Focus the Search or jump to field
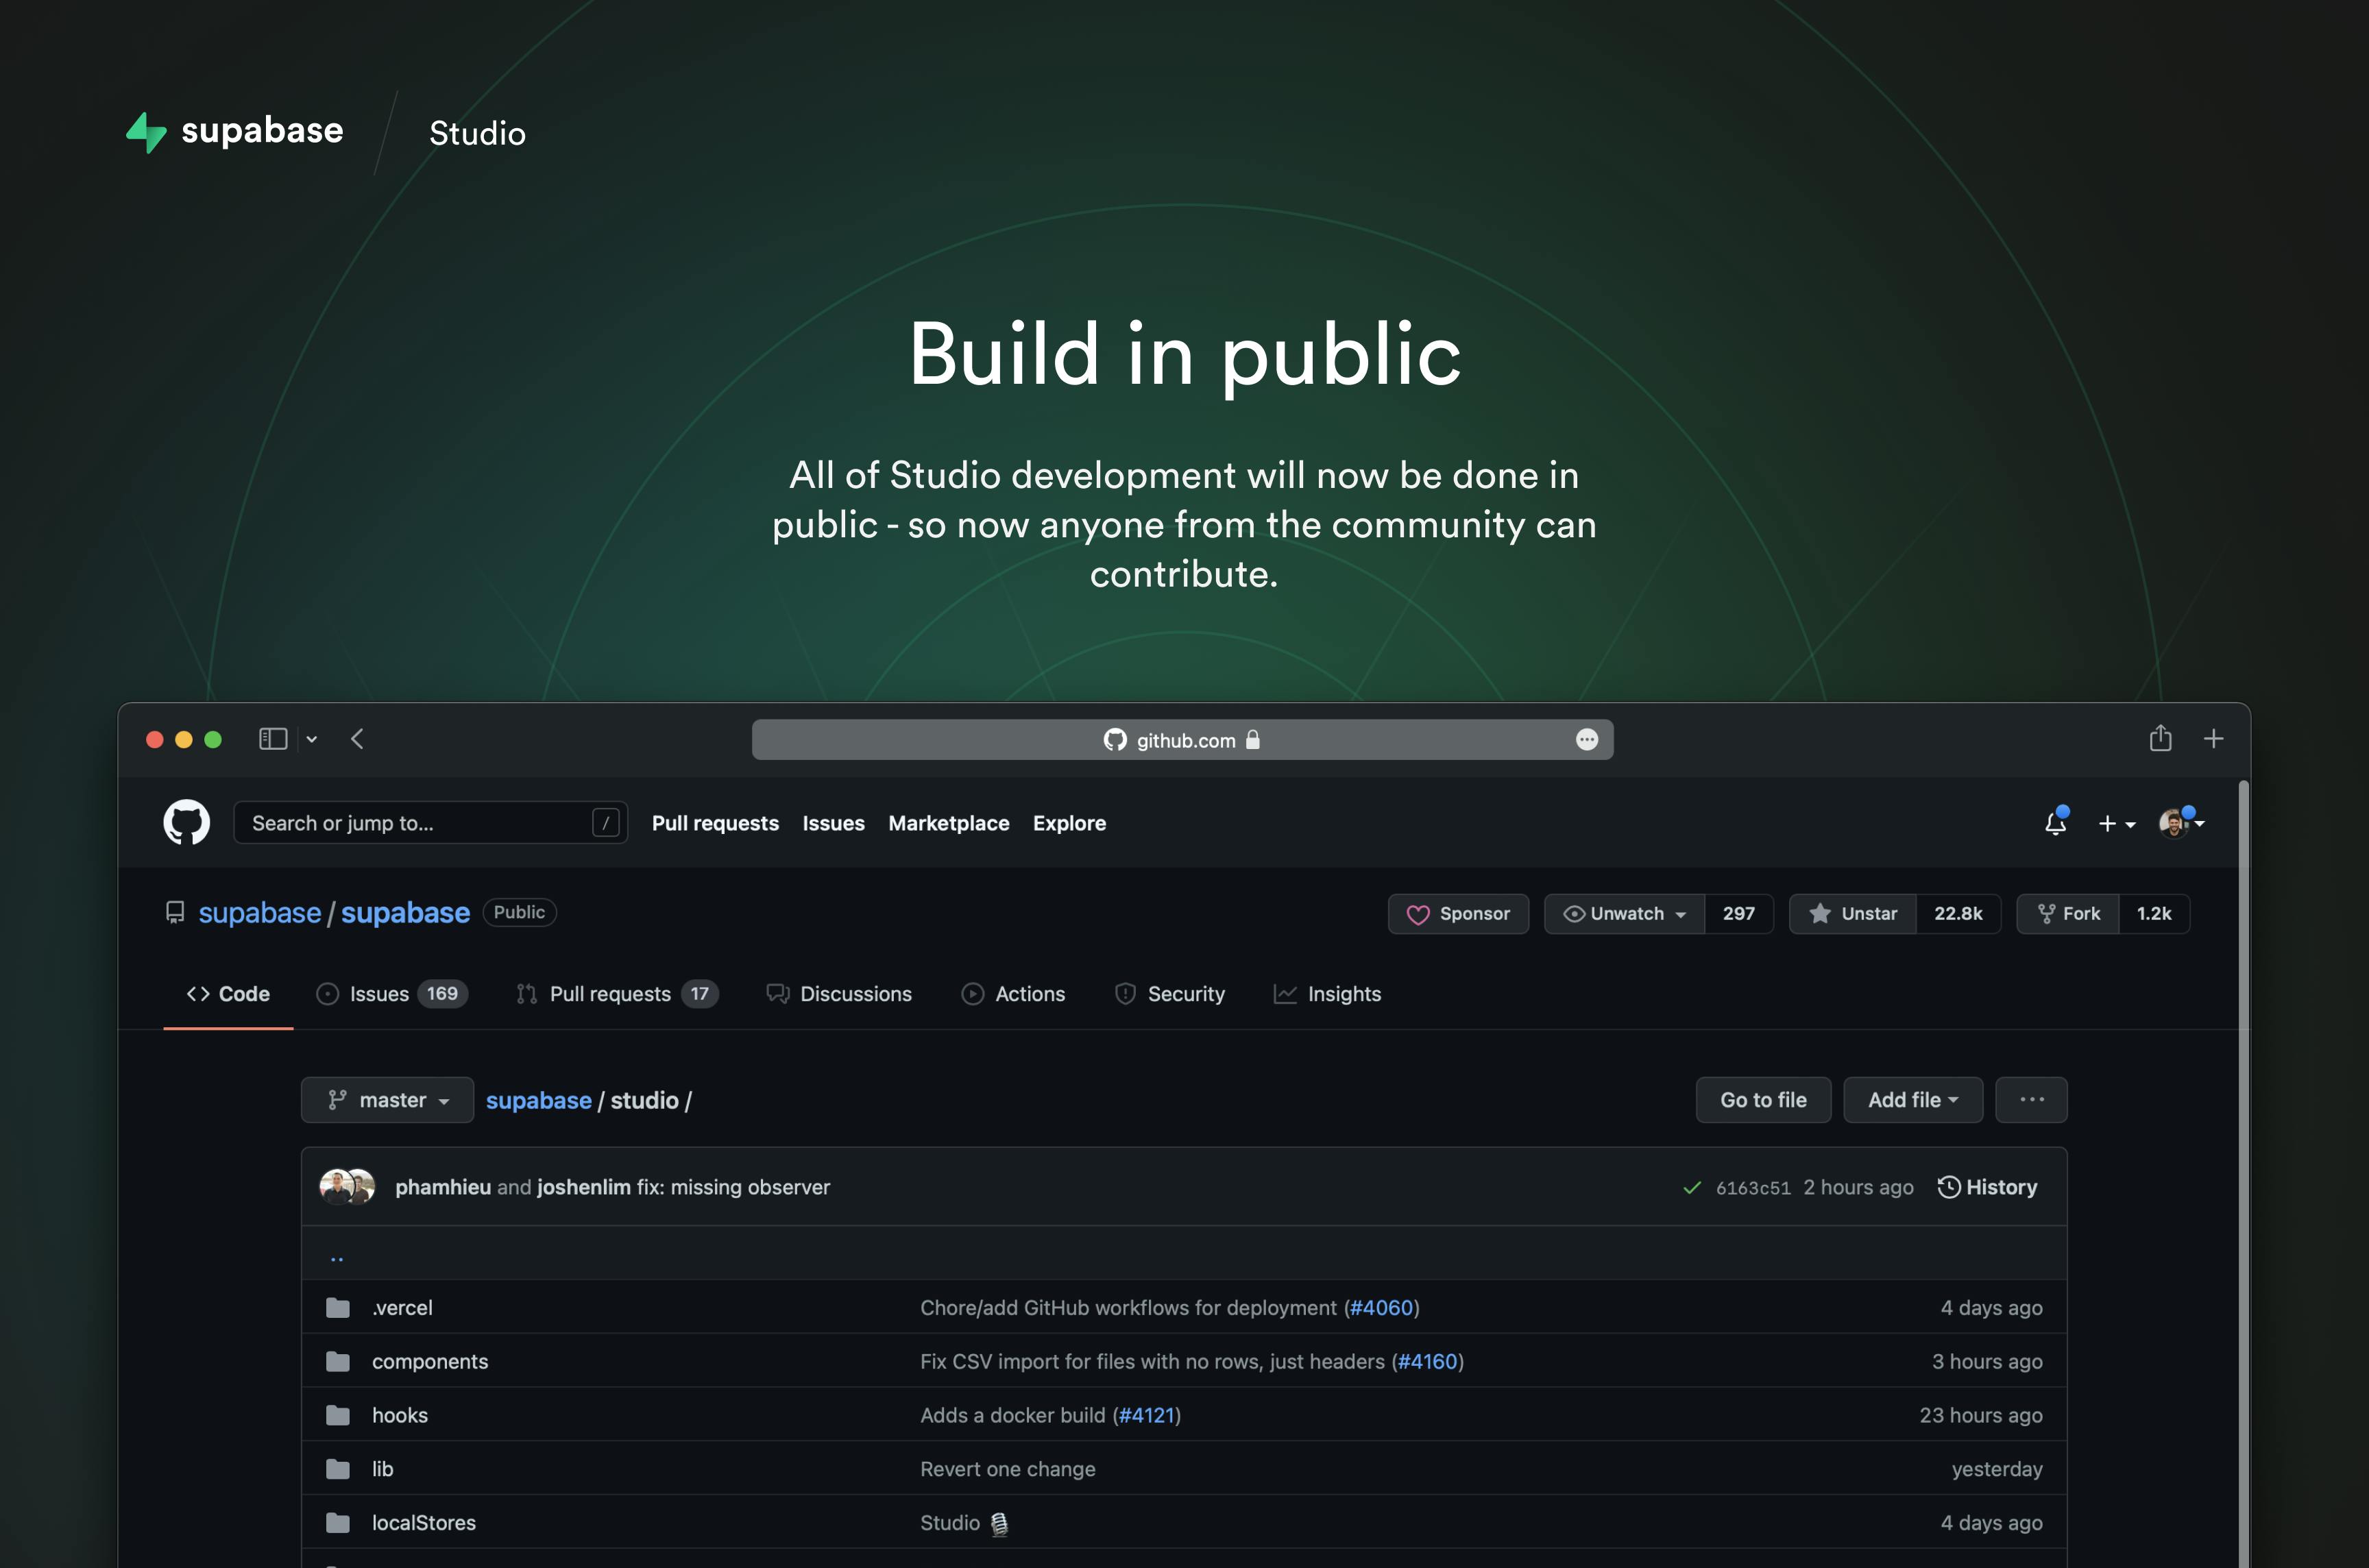Image resolution: width=2369 pixels, height=1568 pixels. coord(430,823)
